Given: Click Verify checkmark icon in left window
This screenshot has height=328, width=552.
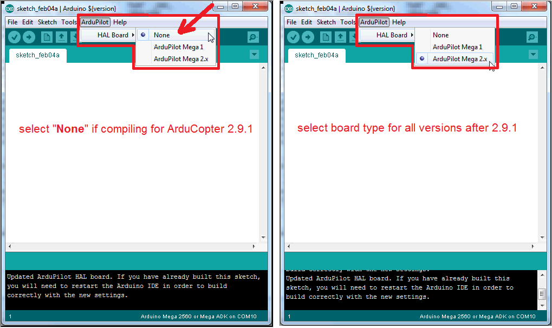Looking at the screenshot, I should (15, 37).
